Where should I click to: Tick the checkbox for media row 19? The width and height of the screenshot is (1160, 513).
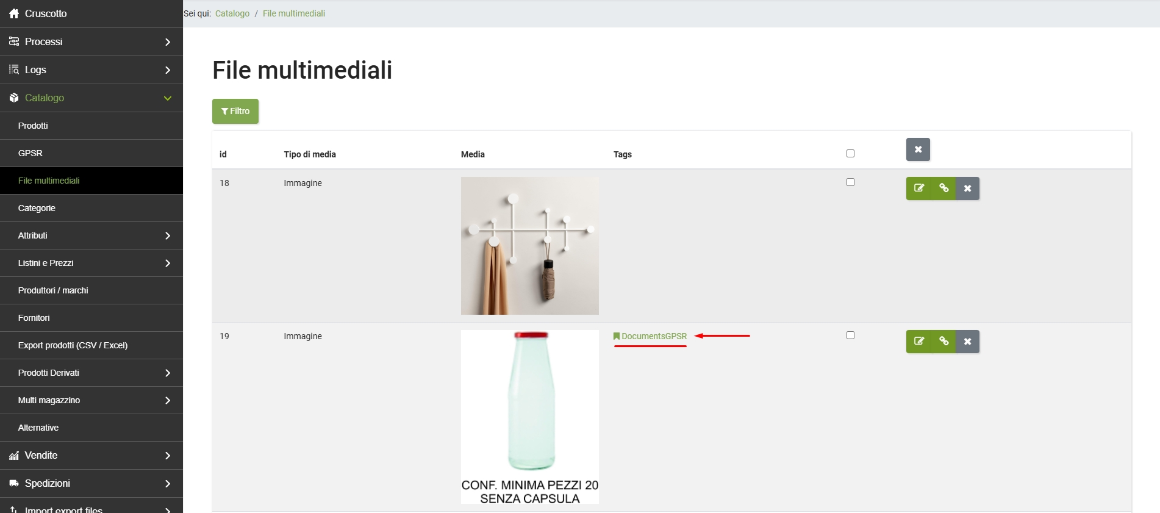point(850,335)
